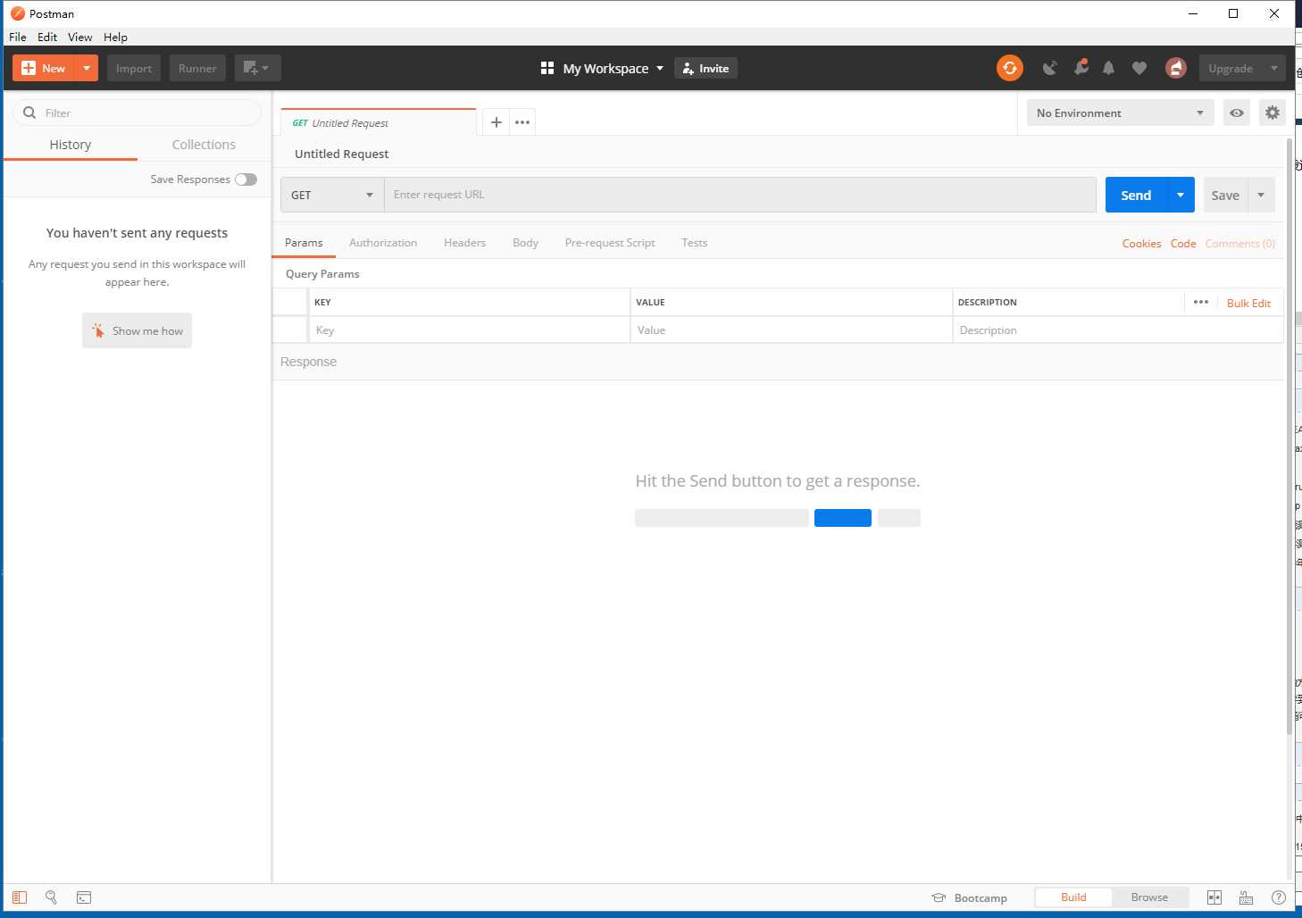Open the Help menu
The height and width of the screenshot is (918, 1302).
pos(115,37)
